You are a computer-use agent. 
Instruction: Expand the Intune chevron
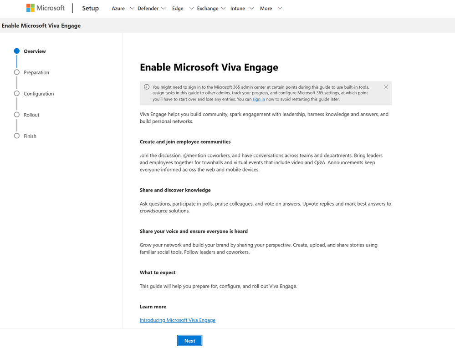(x=251, y=8)
